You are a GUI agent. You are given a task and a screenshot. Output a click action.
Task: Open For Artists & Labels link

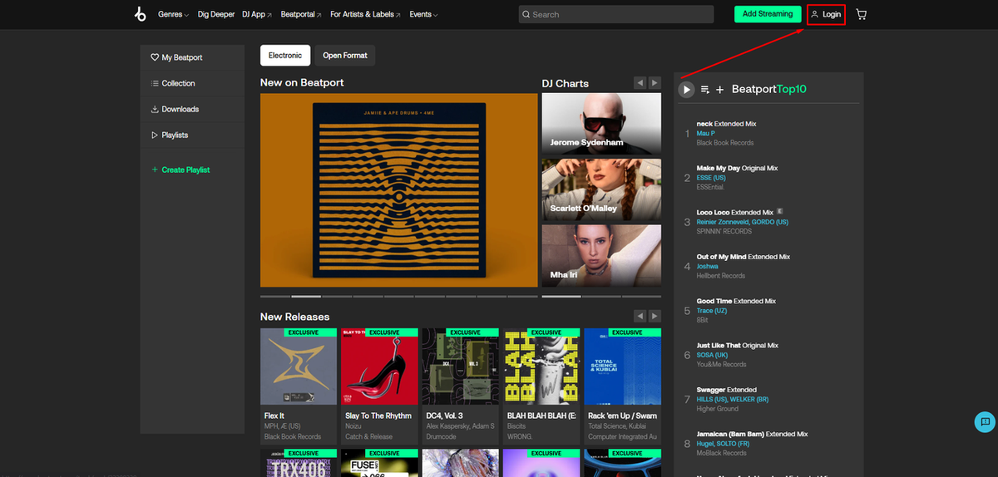point(365,14)
